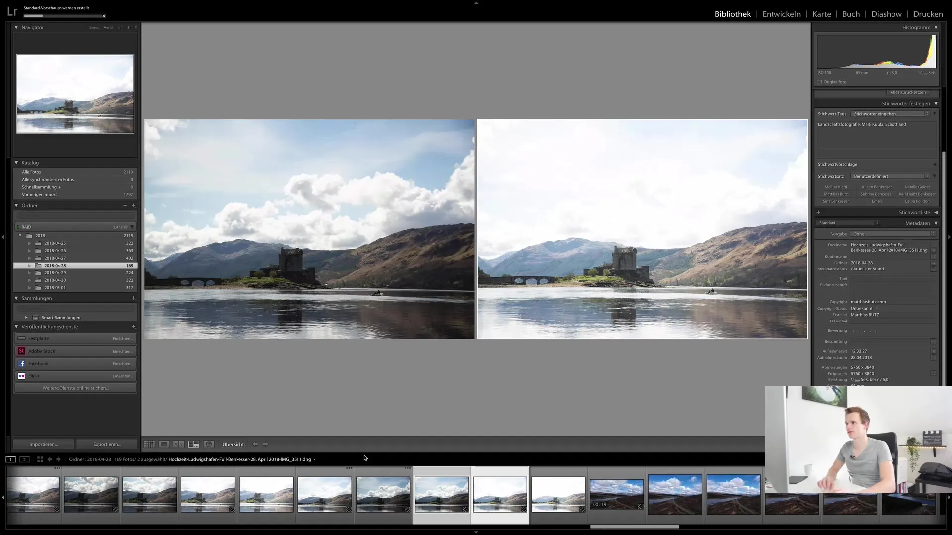The width and height of the screenshot is (952, 535).
Task: Open the Stichwortsatz Benutzerdefiniert dropdown
Action: [891, 176]
